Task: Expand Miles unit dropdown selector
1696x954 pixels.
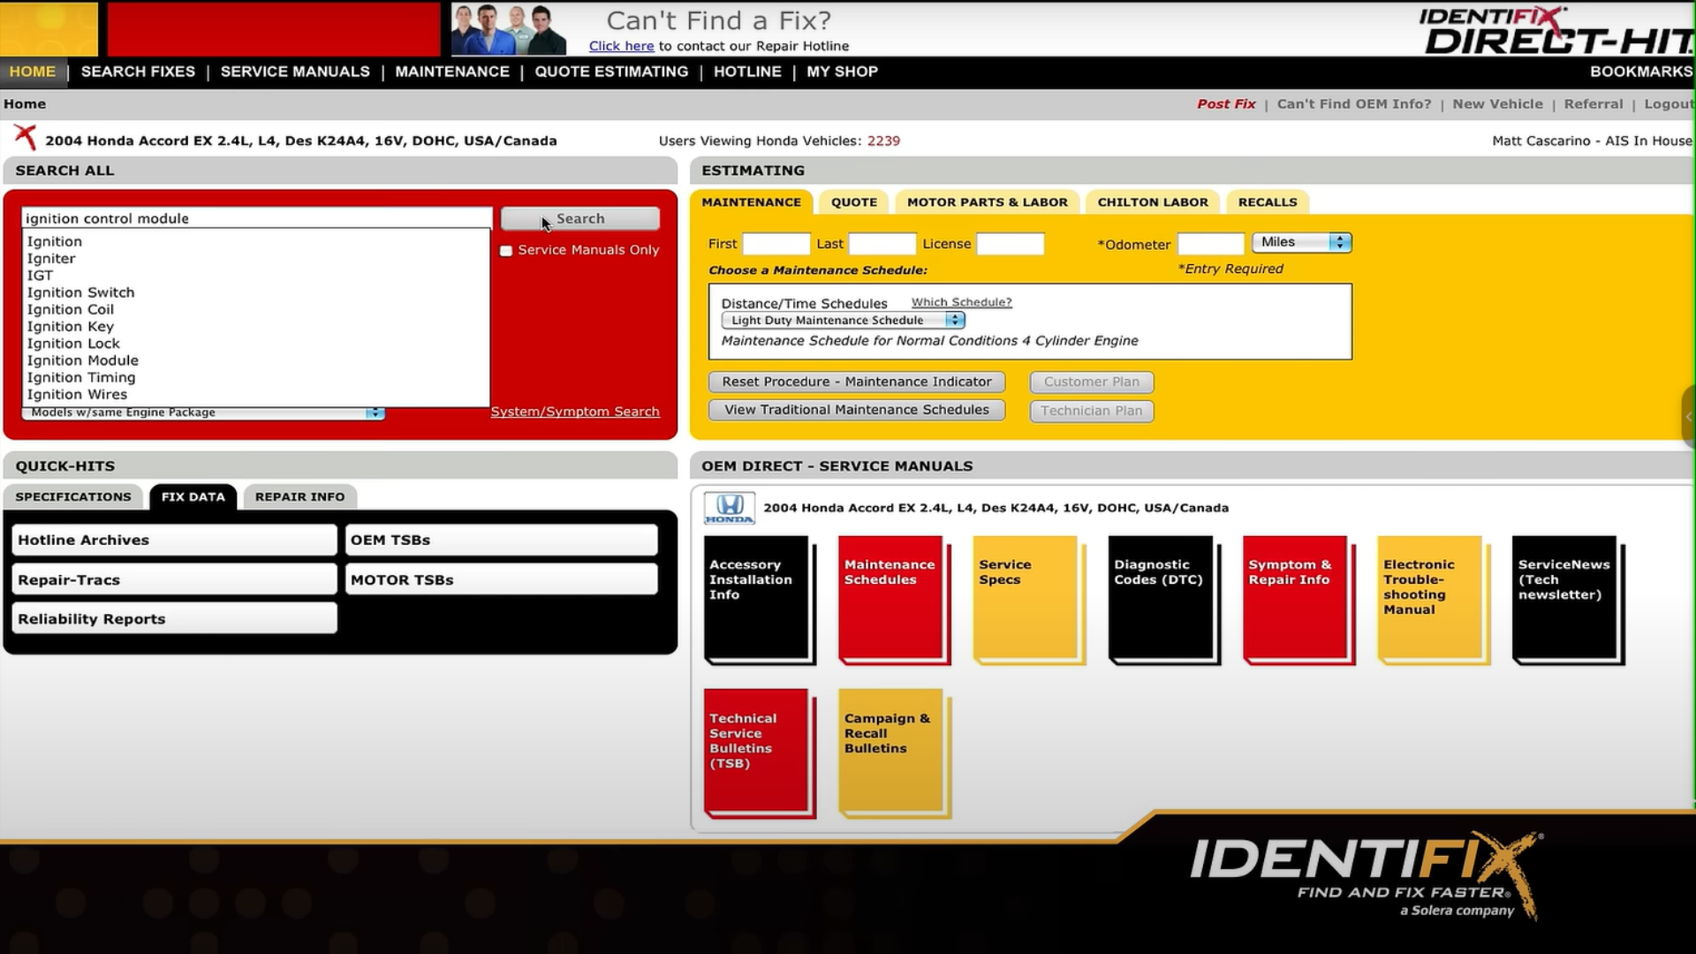Action: pos(1337,241)
